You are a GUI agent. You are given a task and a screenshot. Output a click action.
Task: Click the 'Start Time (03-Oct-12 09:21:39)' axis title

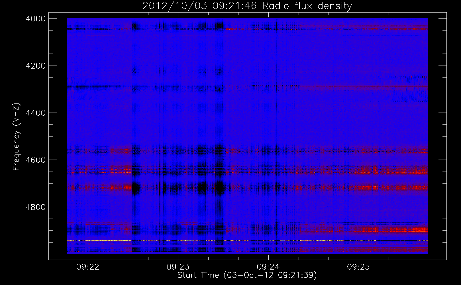247,275
